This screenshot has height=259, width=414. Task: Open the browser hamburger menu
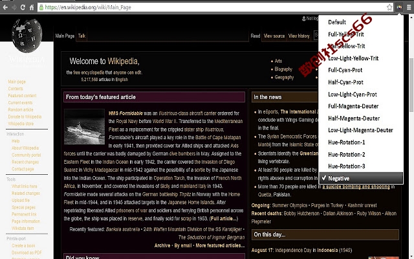409,7
